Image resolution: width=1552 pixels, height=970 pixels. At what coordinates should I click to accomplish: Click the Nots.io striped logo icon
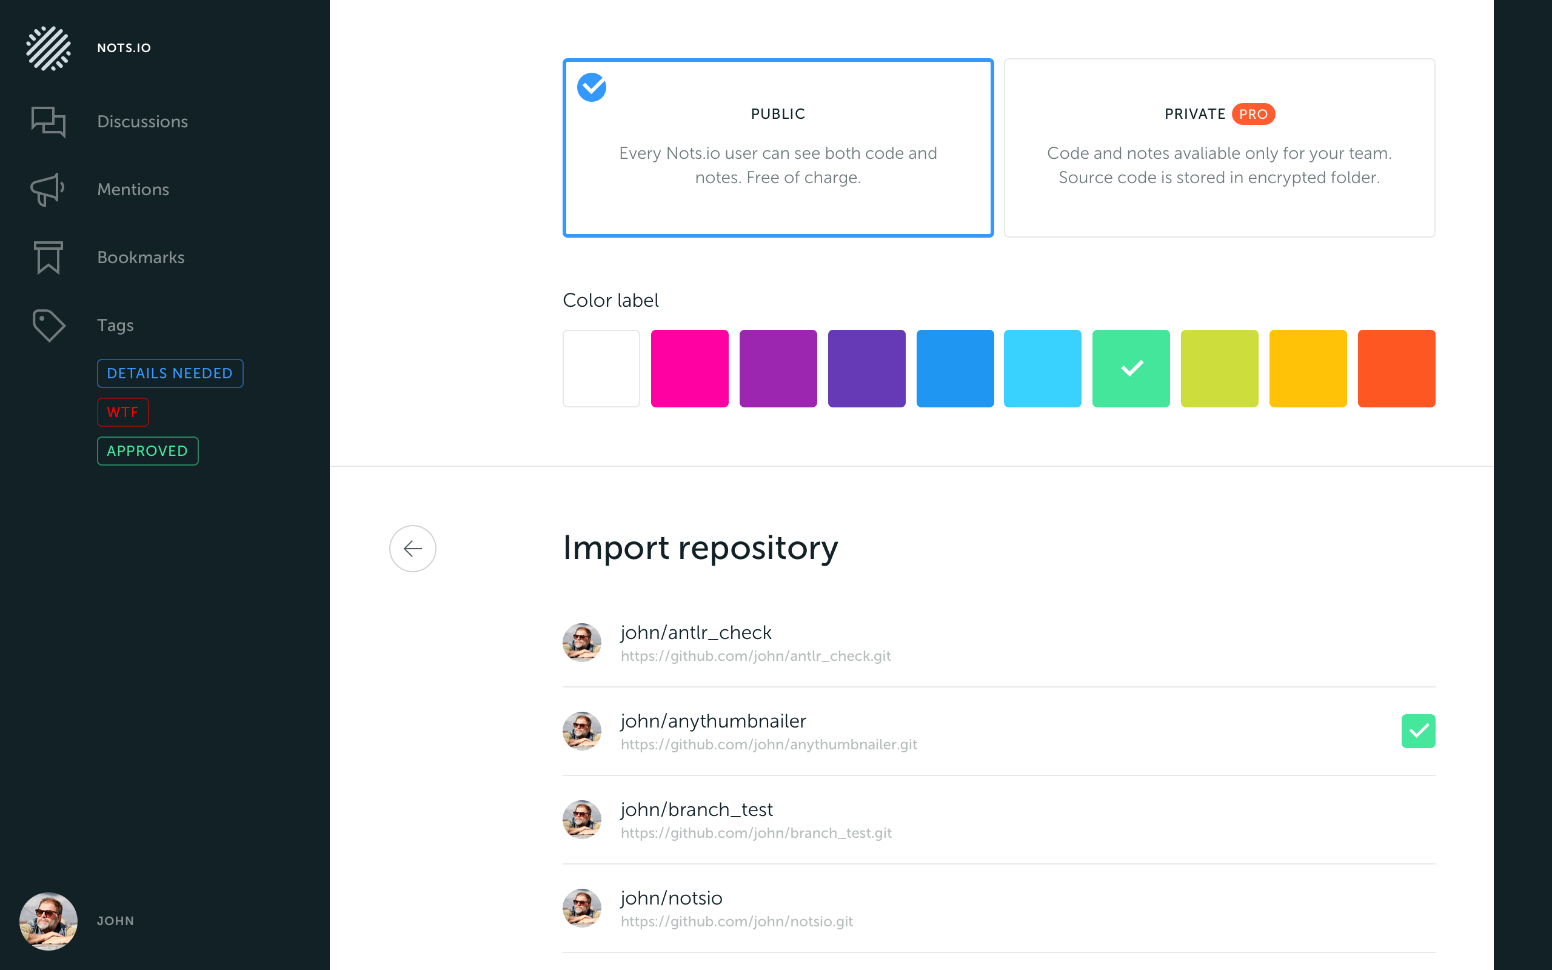(48, 48)
